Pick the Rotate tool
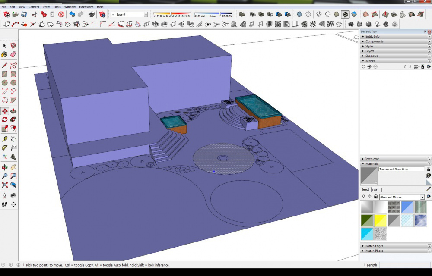Image resolution: width=432 pixels, height=276 pixels. [5, 119]
